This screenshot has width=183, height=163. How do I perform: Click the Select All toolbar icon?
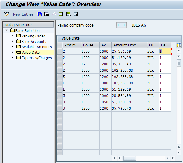(x=61, y=14)
